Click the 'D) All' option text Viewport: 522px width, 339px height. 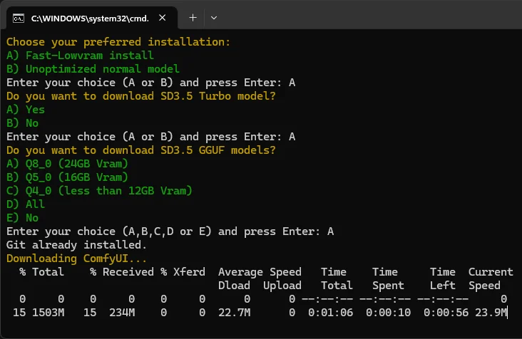[26, 204]
